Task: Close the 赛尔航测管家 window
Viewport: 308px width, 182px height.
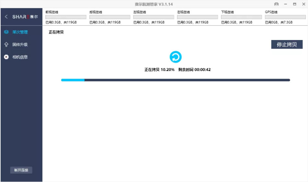Action: 304,4
